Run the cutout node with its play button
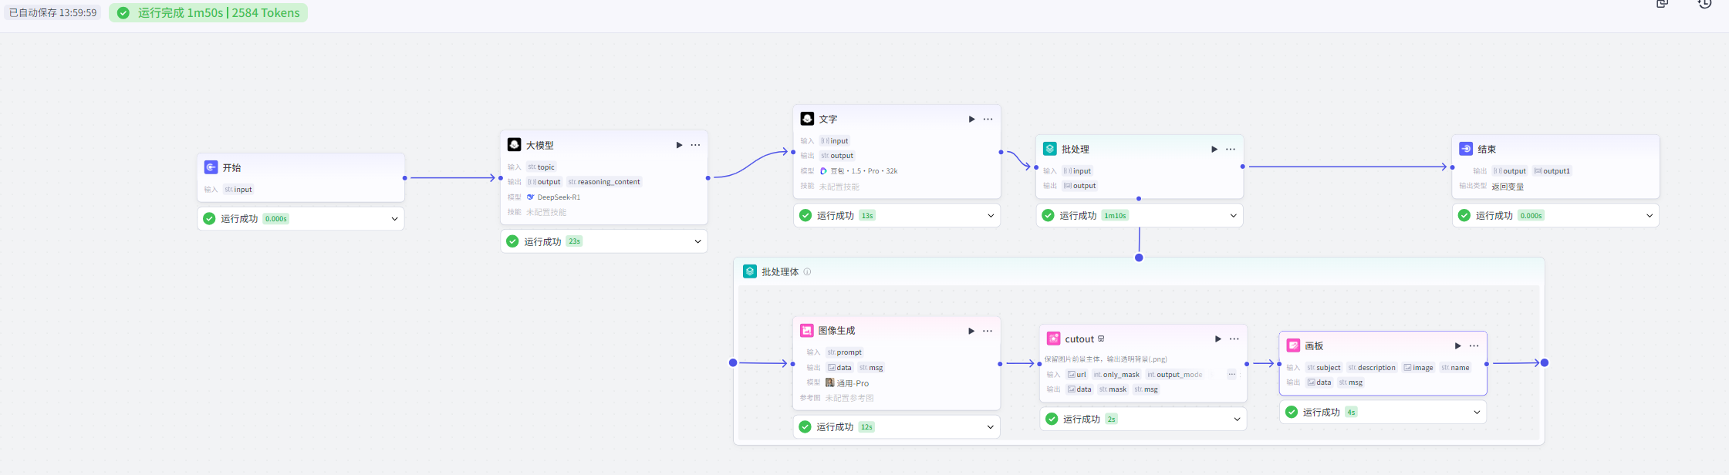The image size is (1729, 475). [x=1217, y=339]
